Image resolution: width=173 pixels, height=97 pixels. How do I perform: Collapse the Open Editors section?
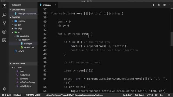[10, 10]
